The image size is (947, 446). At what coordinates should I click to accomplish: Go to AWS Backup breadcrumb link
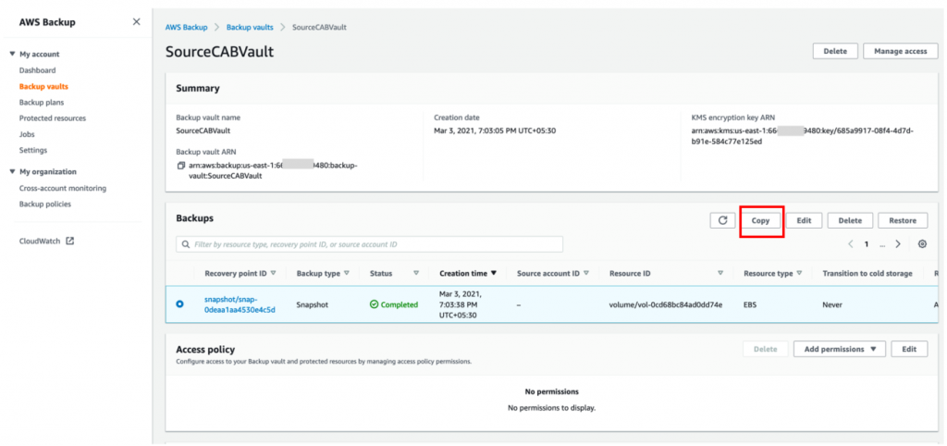pyautogui.click(x=186, y=27)
